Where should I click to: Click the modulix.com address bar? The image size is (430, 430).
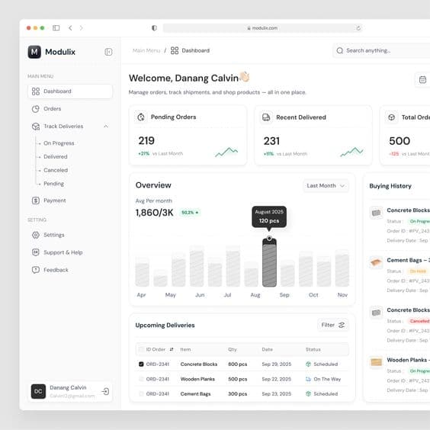pos(262,28)
